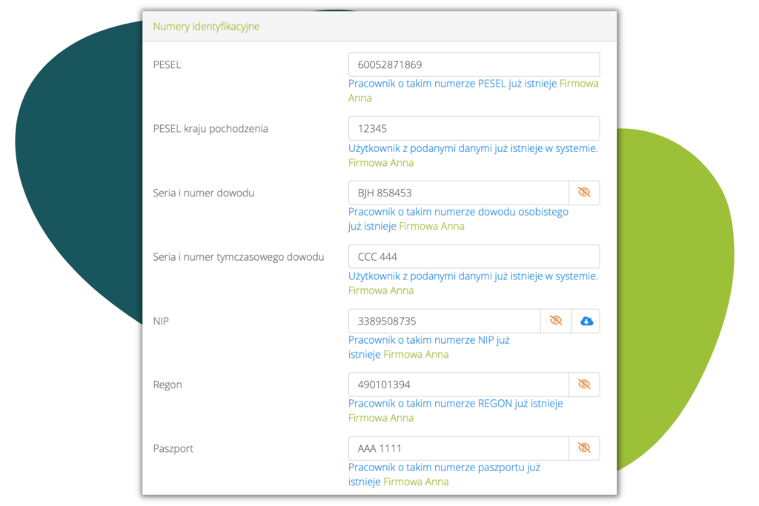Toggle visibility of the Paszport number

(584, 448)
